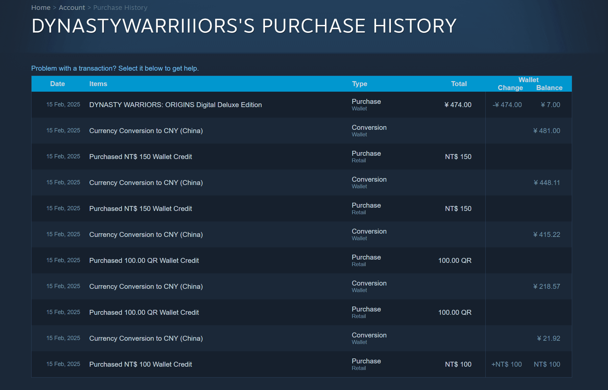Click the NT$ 100 total amount

point(458,364)
